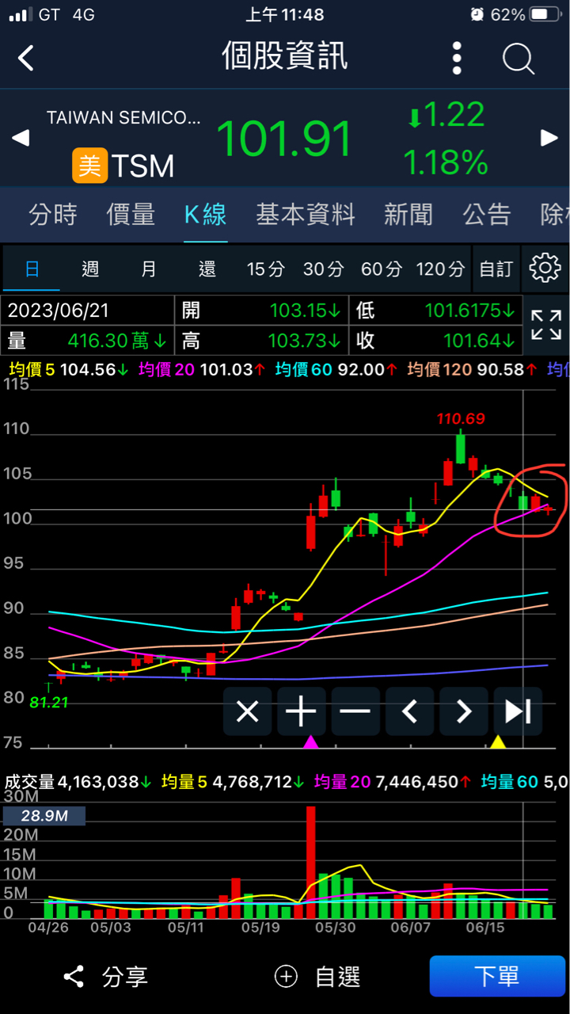Tap the 81.21 low price label

[49, 702]
